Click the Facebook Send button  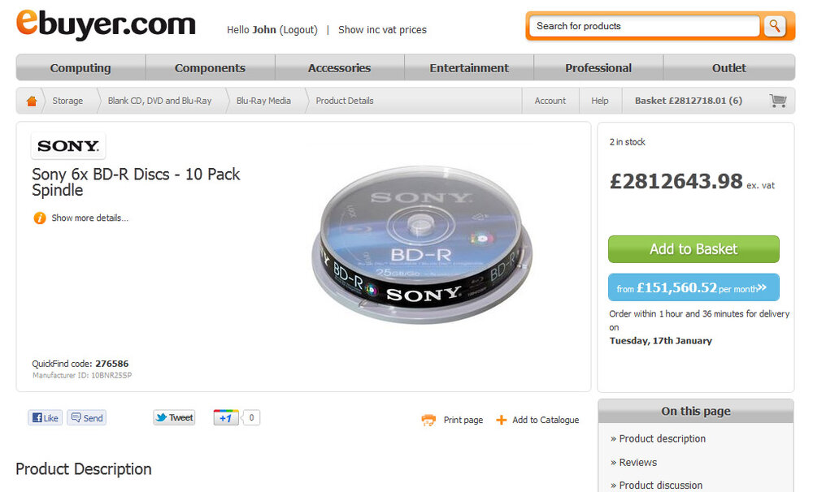[x=87, y=417]
